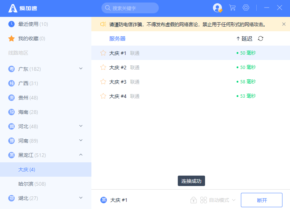Viewport: 290px width, 209px height.
Task: Favorite 大庆 #2 with its star
Action: [103, 67]
